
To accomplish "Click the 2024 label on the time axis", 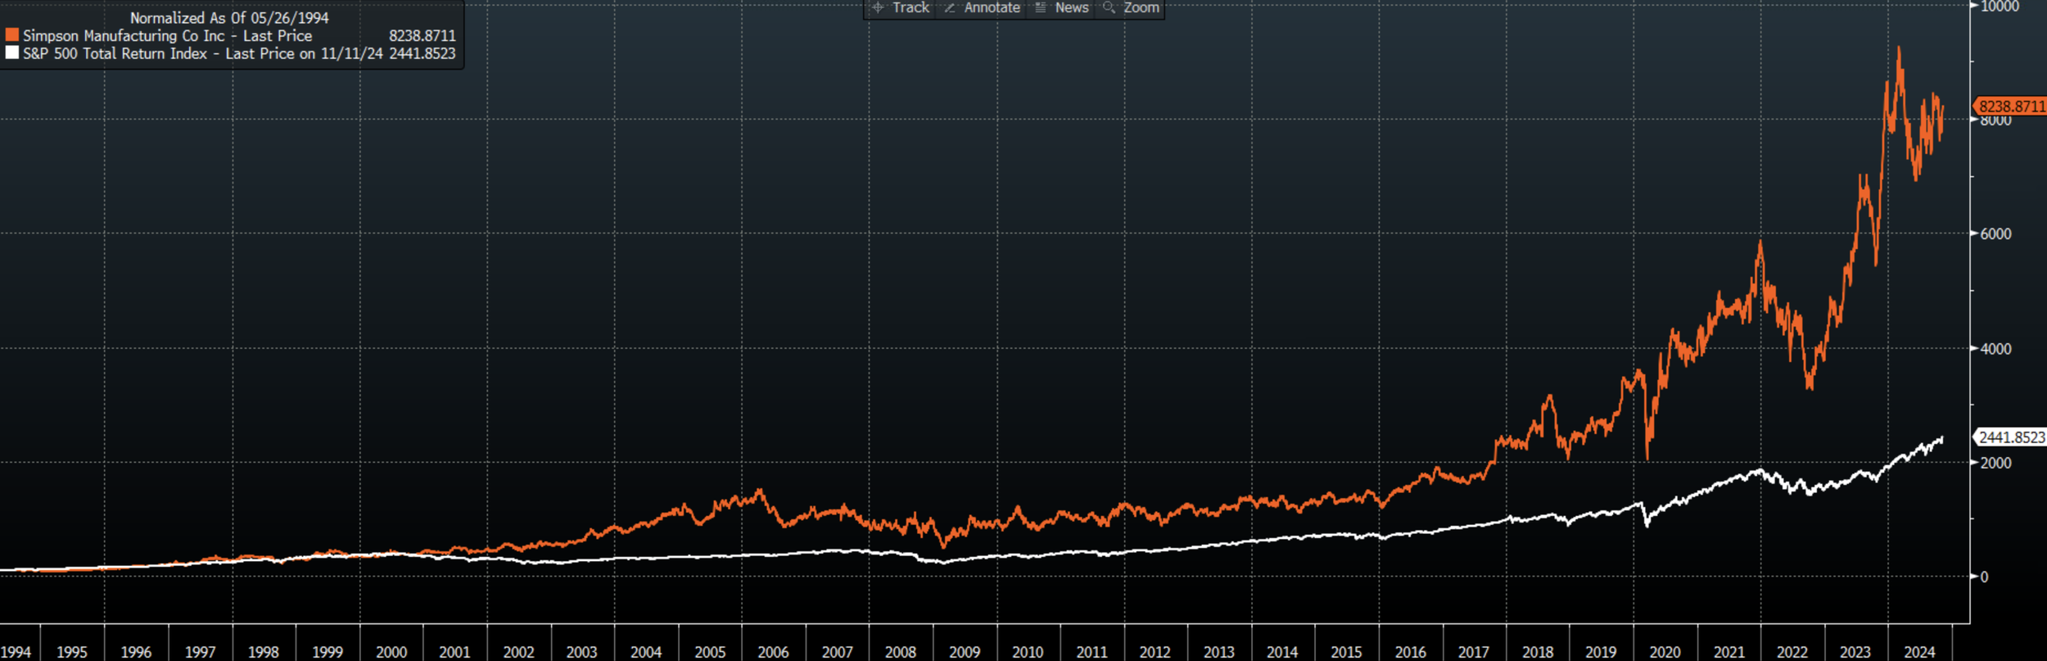I will pos(1919,652).
